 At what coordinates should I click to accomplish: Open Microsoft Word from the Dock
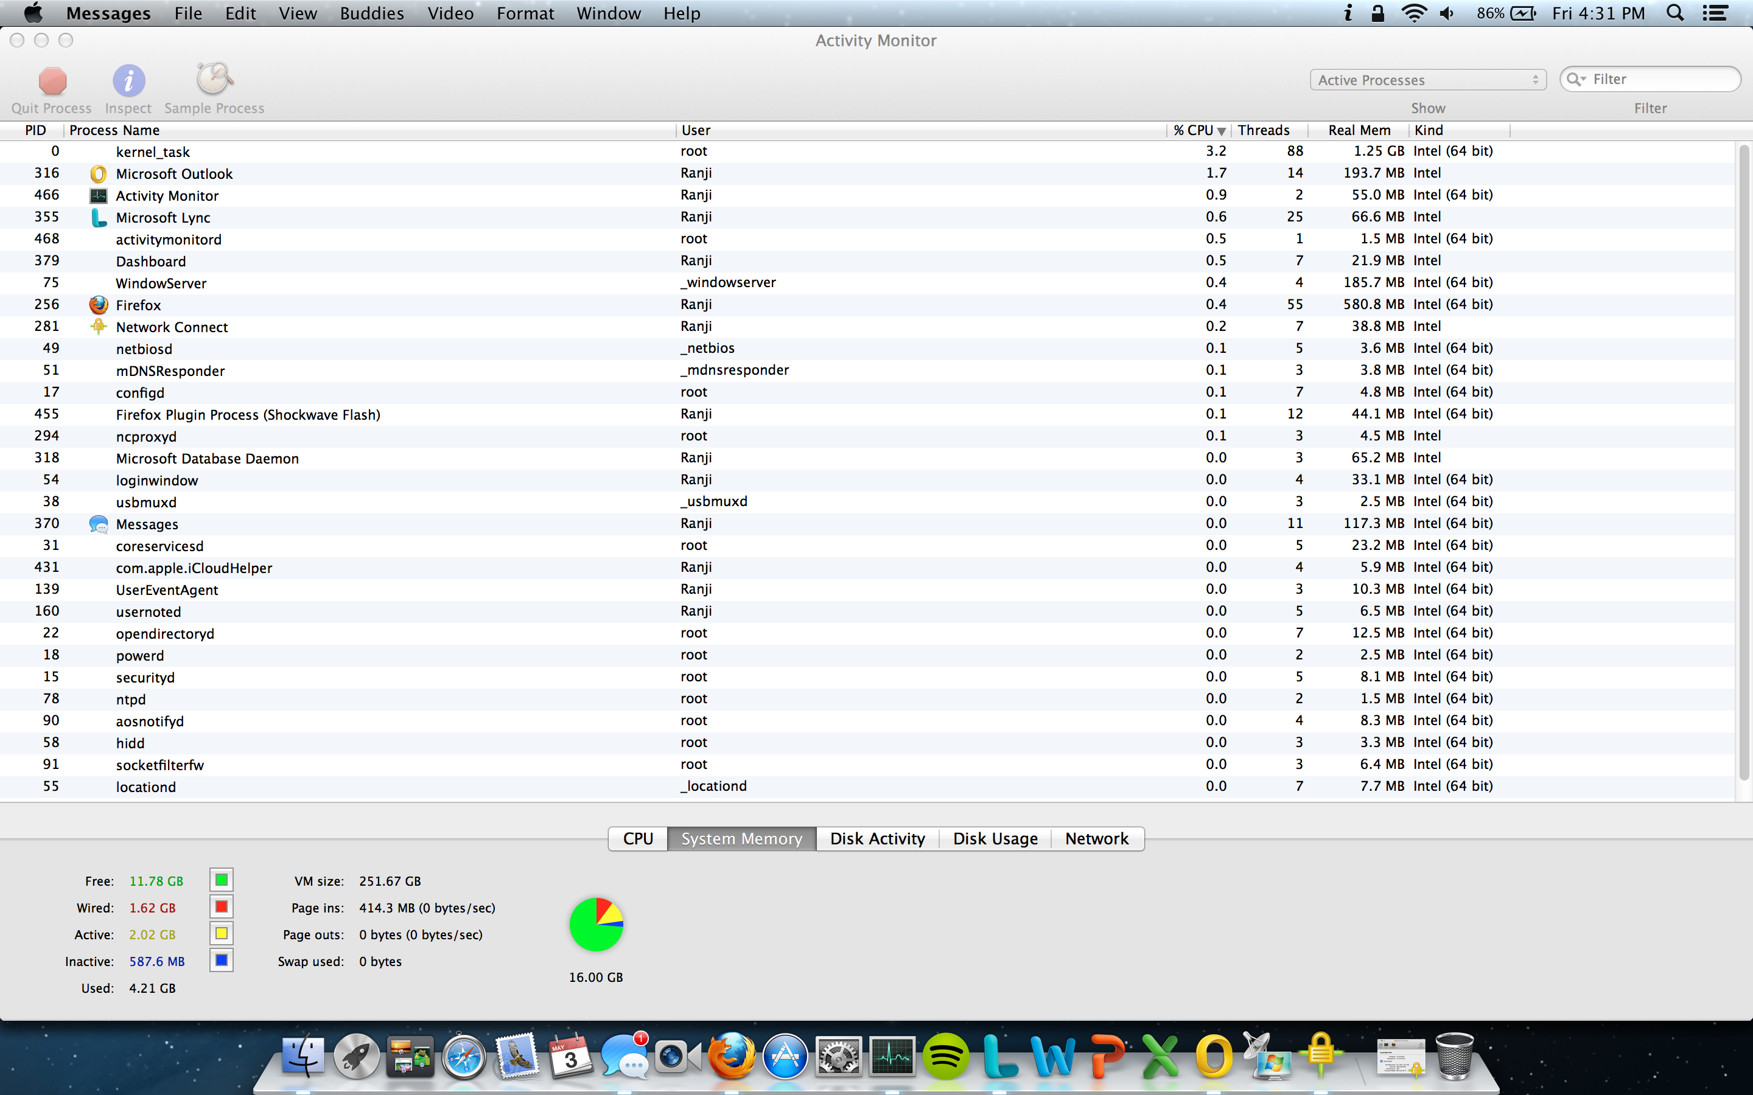pyautogui.click(x=1054, y=1057)
